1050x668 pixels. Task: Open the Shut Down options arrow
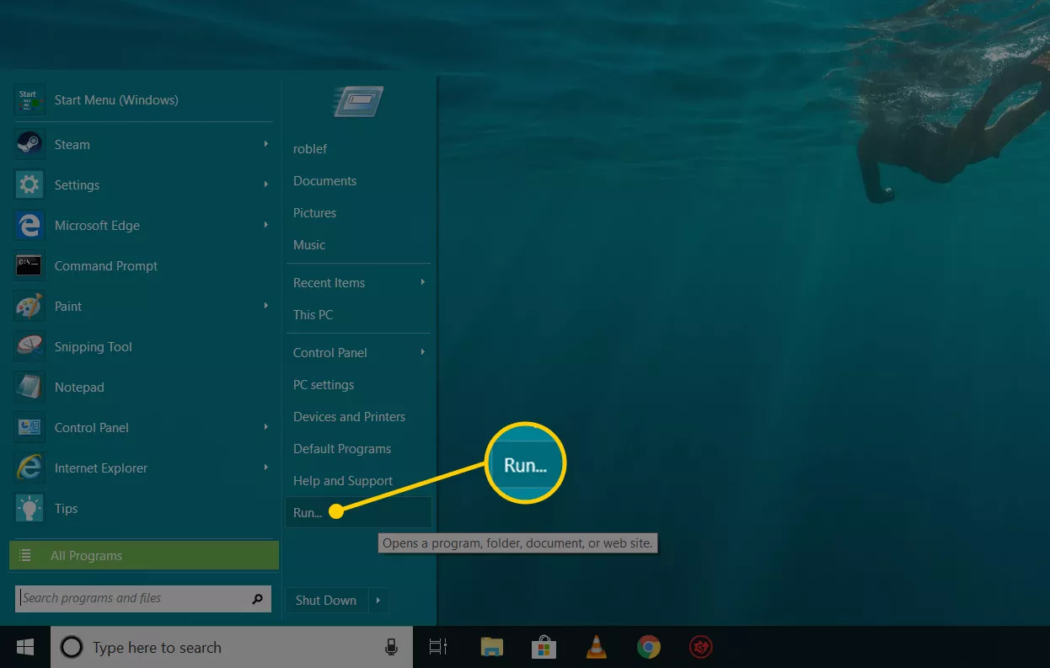(x=378, y=601)
